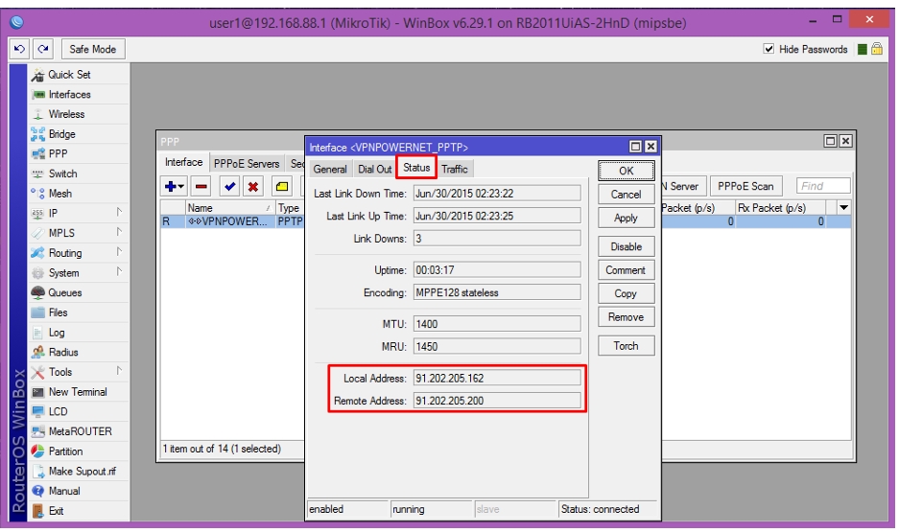The width and height of the screenshot is (899, 532).
Task: Switch to the Traffic tab
Action: coord(455,169)
